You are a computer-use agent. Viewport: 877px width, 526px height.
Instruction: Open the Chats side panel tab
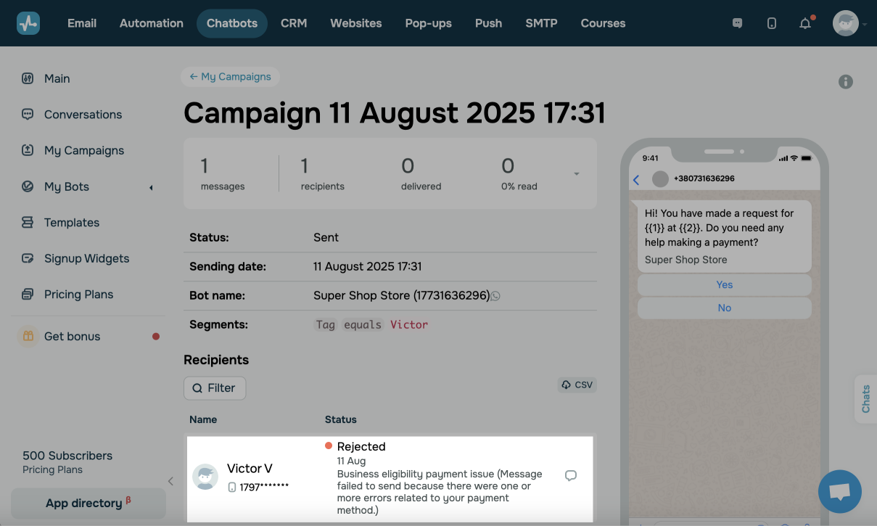865,399
